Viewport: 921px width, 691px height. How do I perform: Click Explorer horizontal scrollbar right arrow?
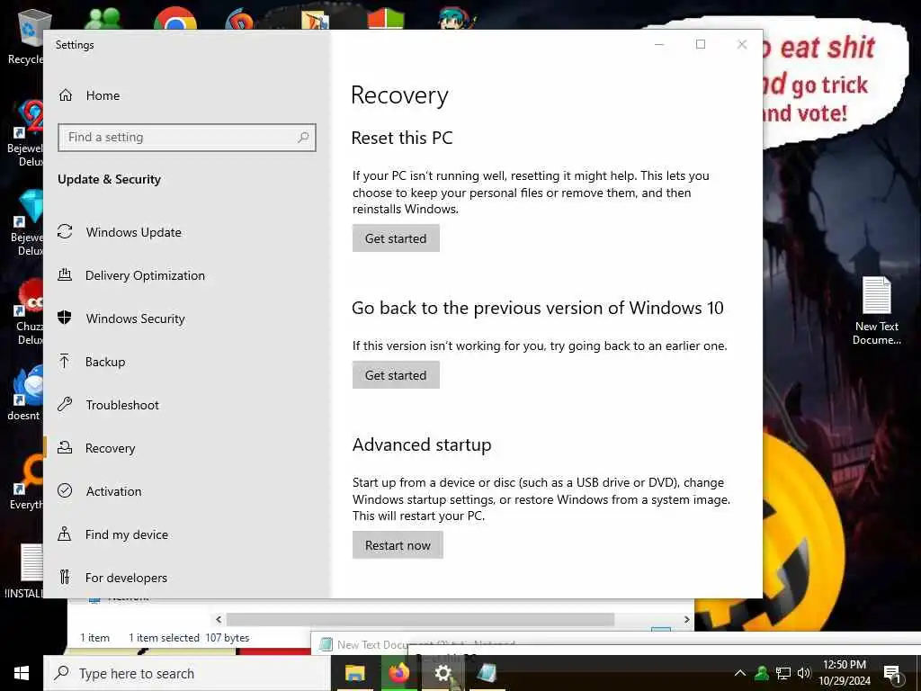tap(686, 619)
